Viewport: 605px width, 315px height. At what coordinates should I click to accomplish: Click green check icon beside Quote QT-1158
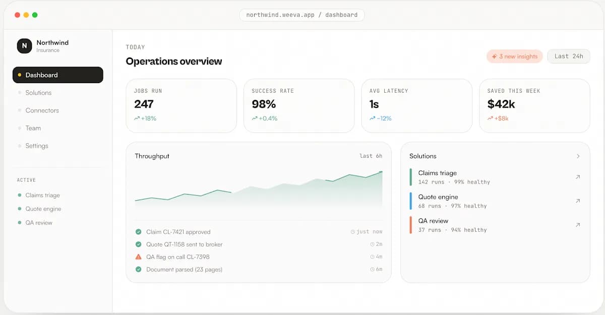139,244
